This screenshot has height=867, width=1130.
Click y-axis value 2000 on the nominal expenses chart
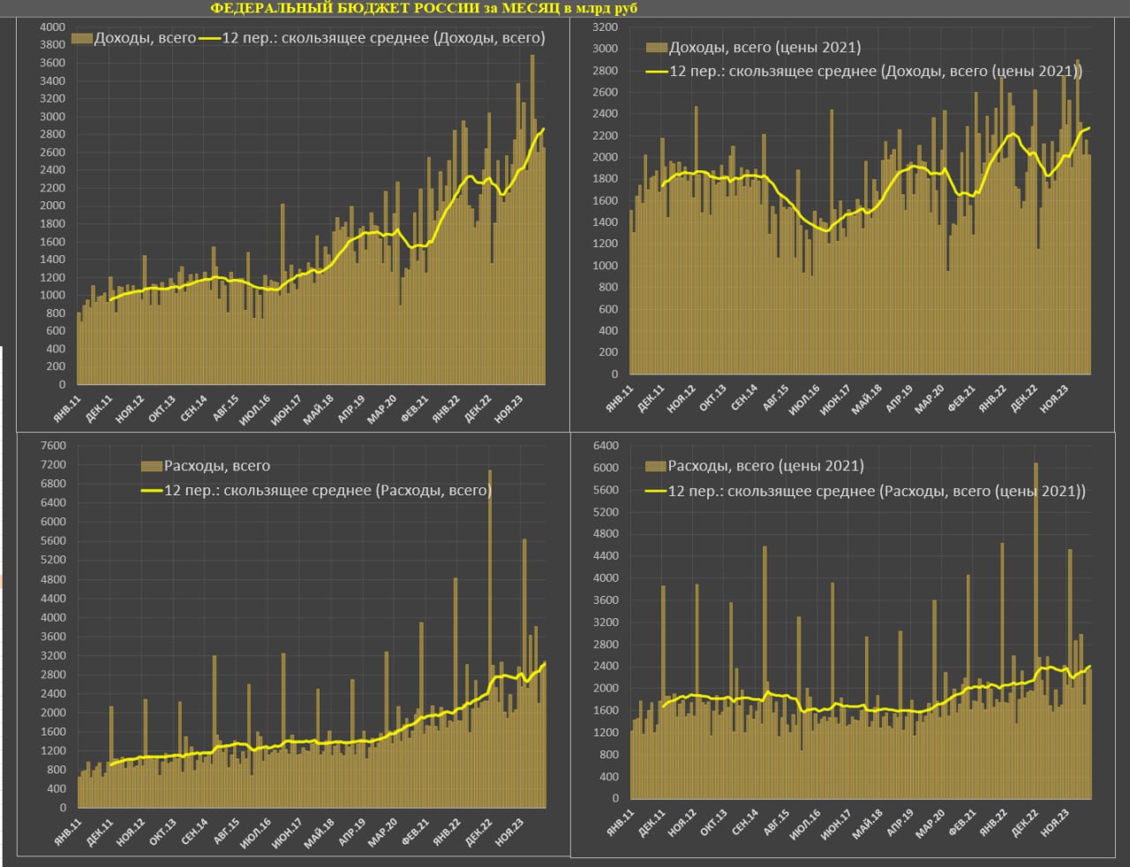tap(53, 713)
